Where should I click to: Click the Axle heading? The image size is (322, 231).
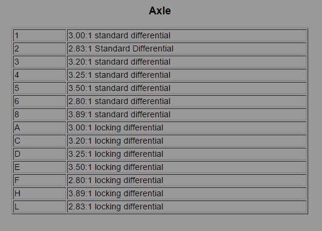(160, 11)
